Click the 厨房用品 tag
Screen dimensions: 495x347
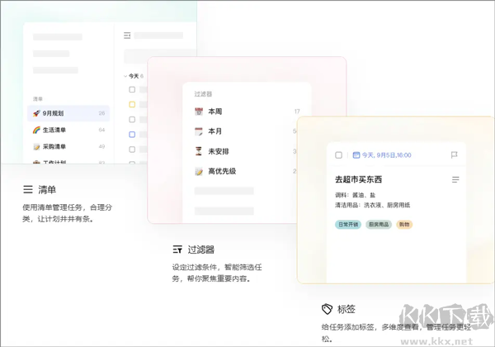click(379, 224)
